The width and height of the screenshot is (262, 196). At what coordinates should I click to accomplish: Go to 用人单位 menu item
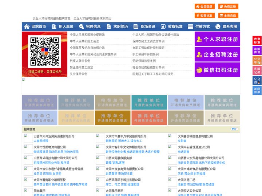pos(66,26)
